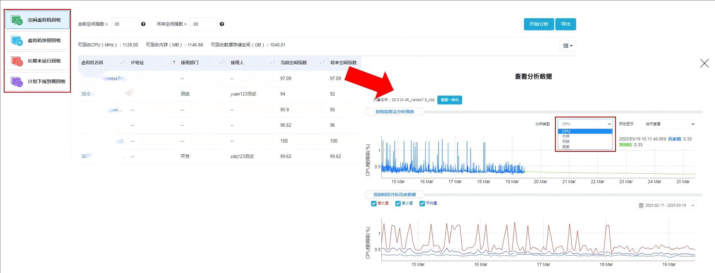
Task: Toggle the 最小值 checkbox
Action: click(x=398, y=204)
